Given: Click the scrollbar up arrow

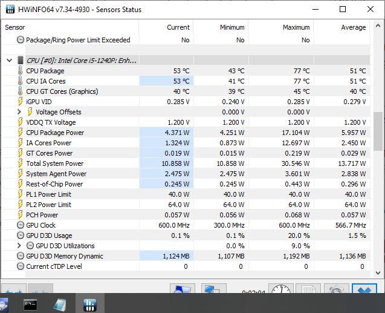Looking at the screenshot, I should 378,25.
